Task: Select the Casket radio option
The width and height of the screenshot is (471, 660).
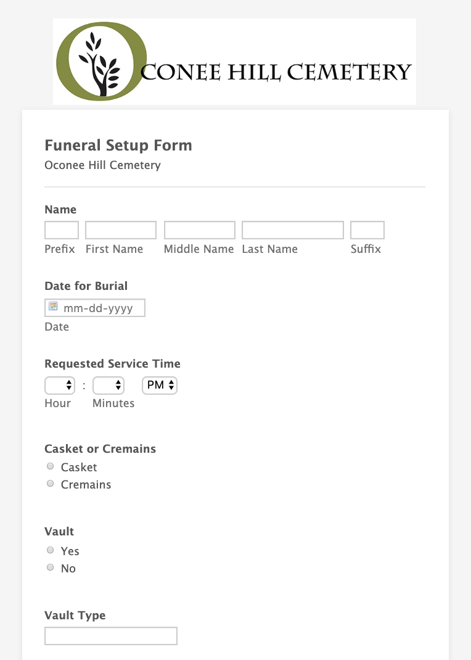Action: point(50,466)
